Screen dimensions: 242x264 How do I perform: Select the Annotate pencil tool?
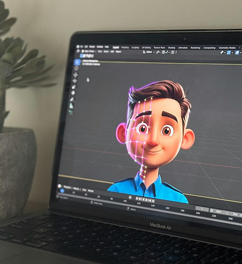(x=72, y=99)
